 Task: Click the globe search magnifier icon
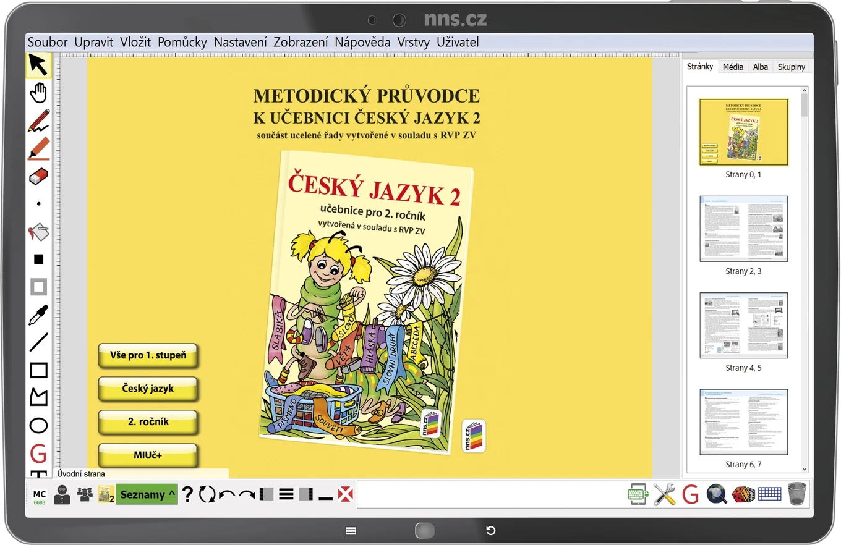pyautogui.click(x=717, y=494)
